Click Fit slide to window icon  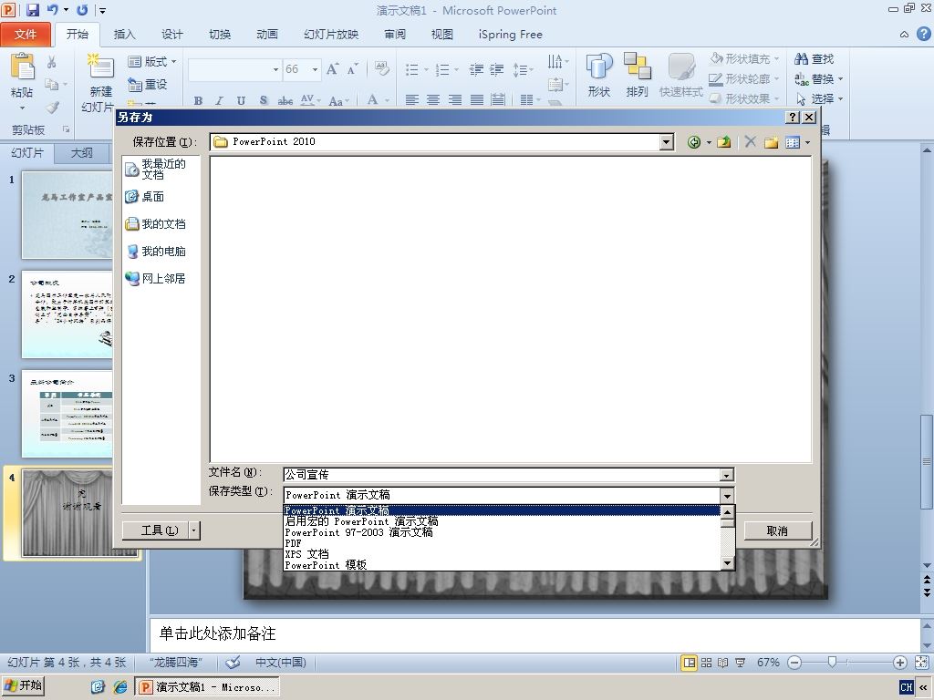pyautogui.click(x=921, y=663)
